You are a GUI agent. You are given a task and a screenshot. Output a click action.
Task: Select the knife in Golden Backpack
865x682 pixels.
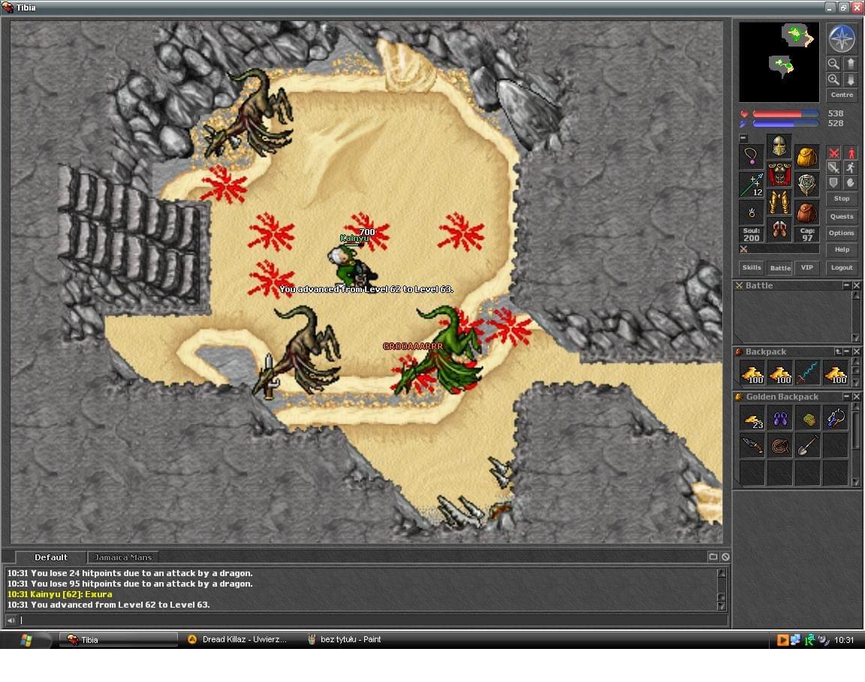click(752, 446)
